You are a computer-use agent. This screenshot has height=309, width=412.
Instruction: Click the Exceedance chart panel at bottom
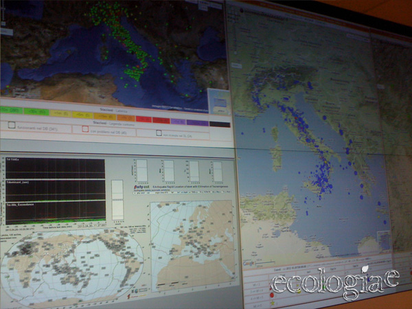click(55, 211)
